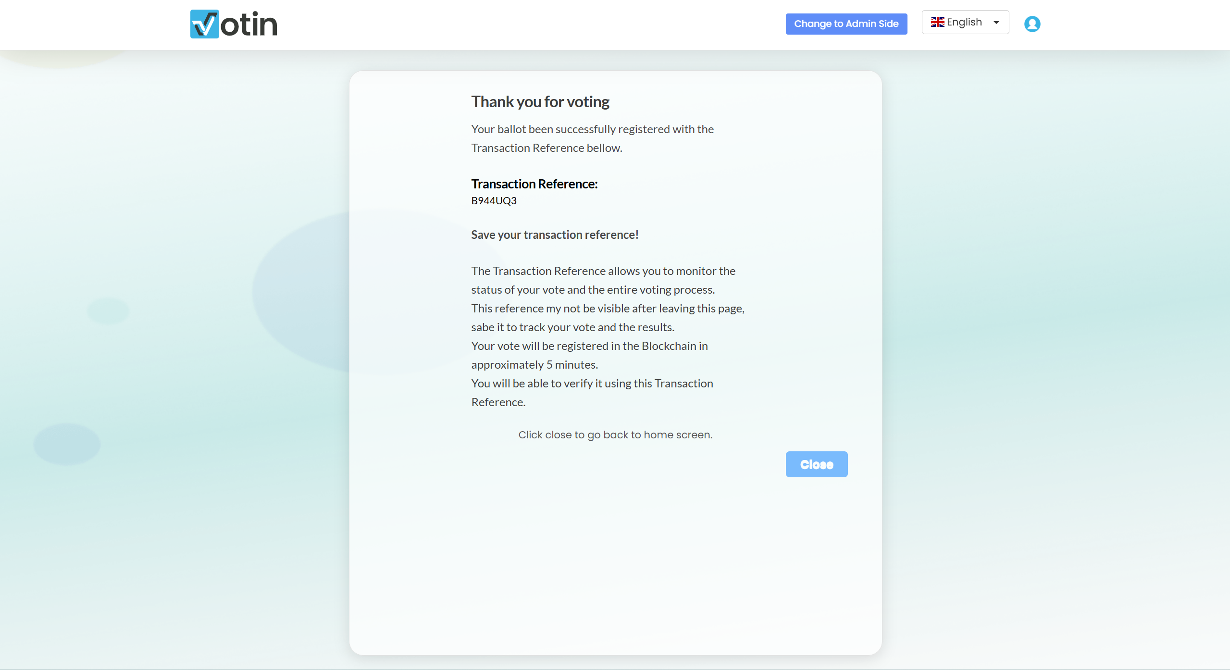Click the Votin checkmark logo icon
The image size is (1230, 670).
point(204,24)
